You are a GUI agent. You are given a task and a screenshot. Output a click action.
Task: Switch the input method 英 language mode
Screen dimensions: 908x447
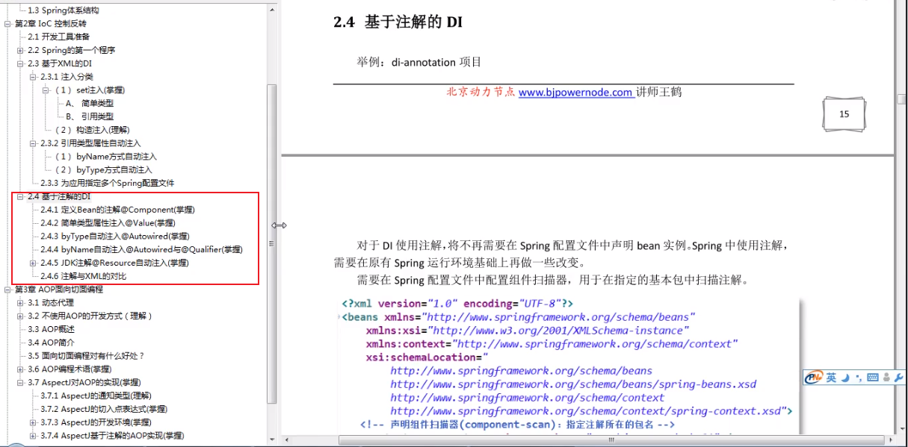(831, 378)
